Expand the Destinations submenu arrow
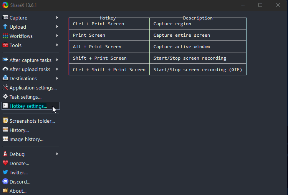This screenshot has height=195, width=288. (x=57, y=78)
